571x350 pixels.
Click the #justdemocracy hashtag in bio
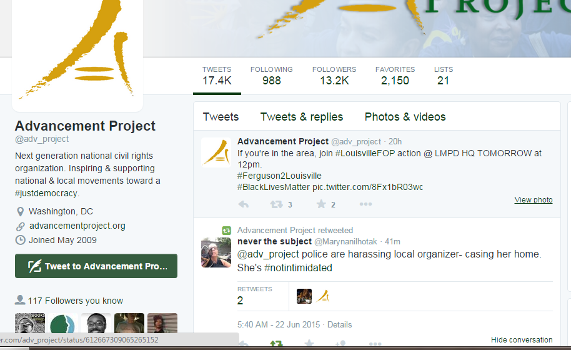coord(47,193)
